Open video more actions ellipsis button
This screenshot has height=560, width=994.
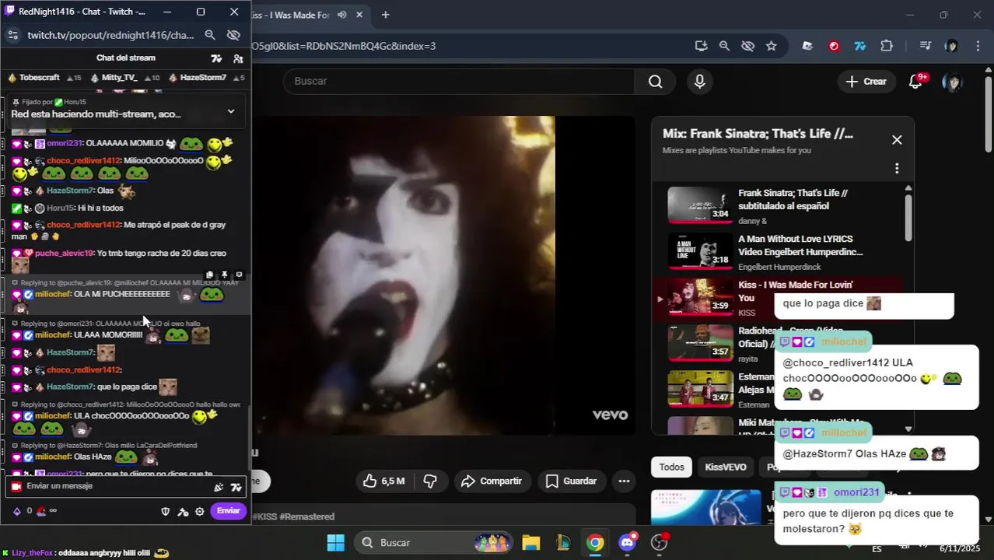[624, 481]
